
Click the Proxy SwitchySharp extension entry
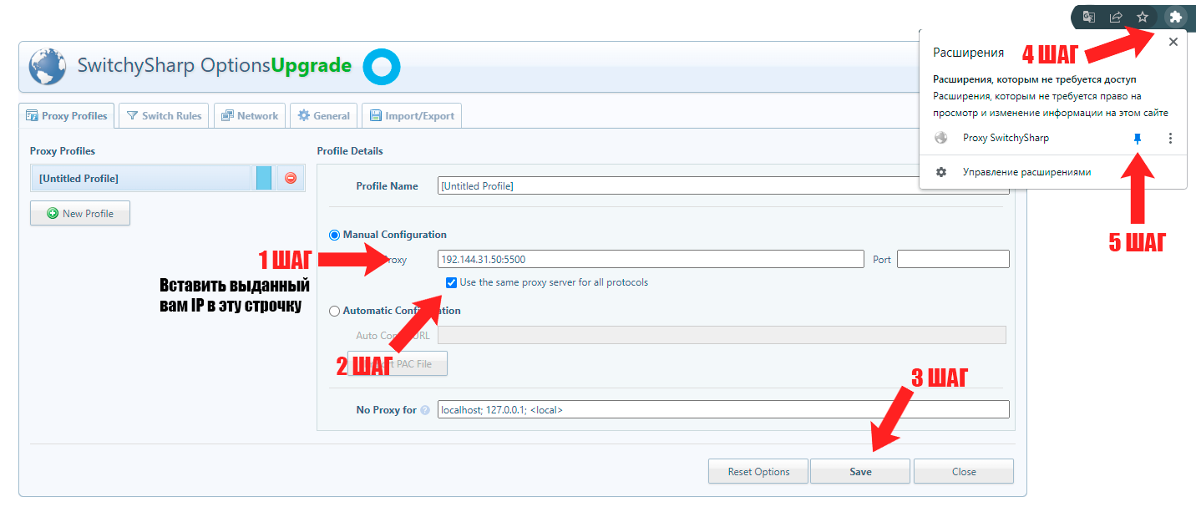coord(1006,138)
